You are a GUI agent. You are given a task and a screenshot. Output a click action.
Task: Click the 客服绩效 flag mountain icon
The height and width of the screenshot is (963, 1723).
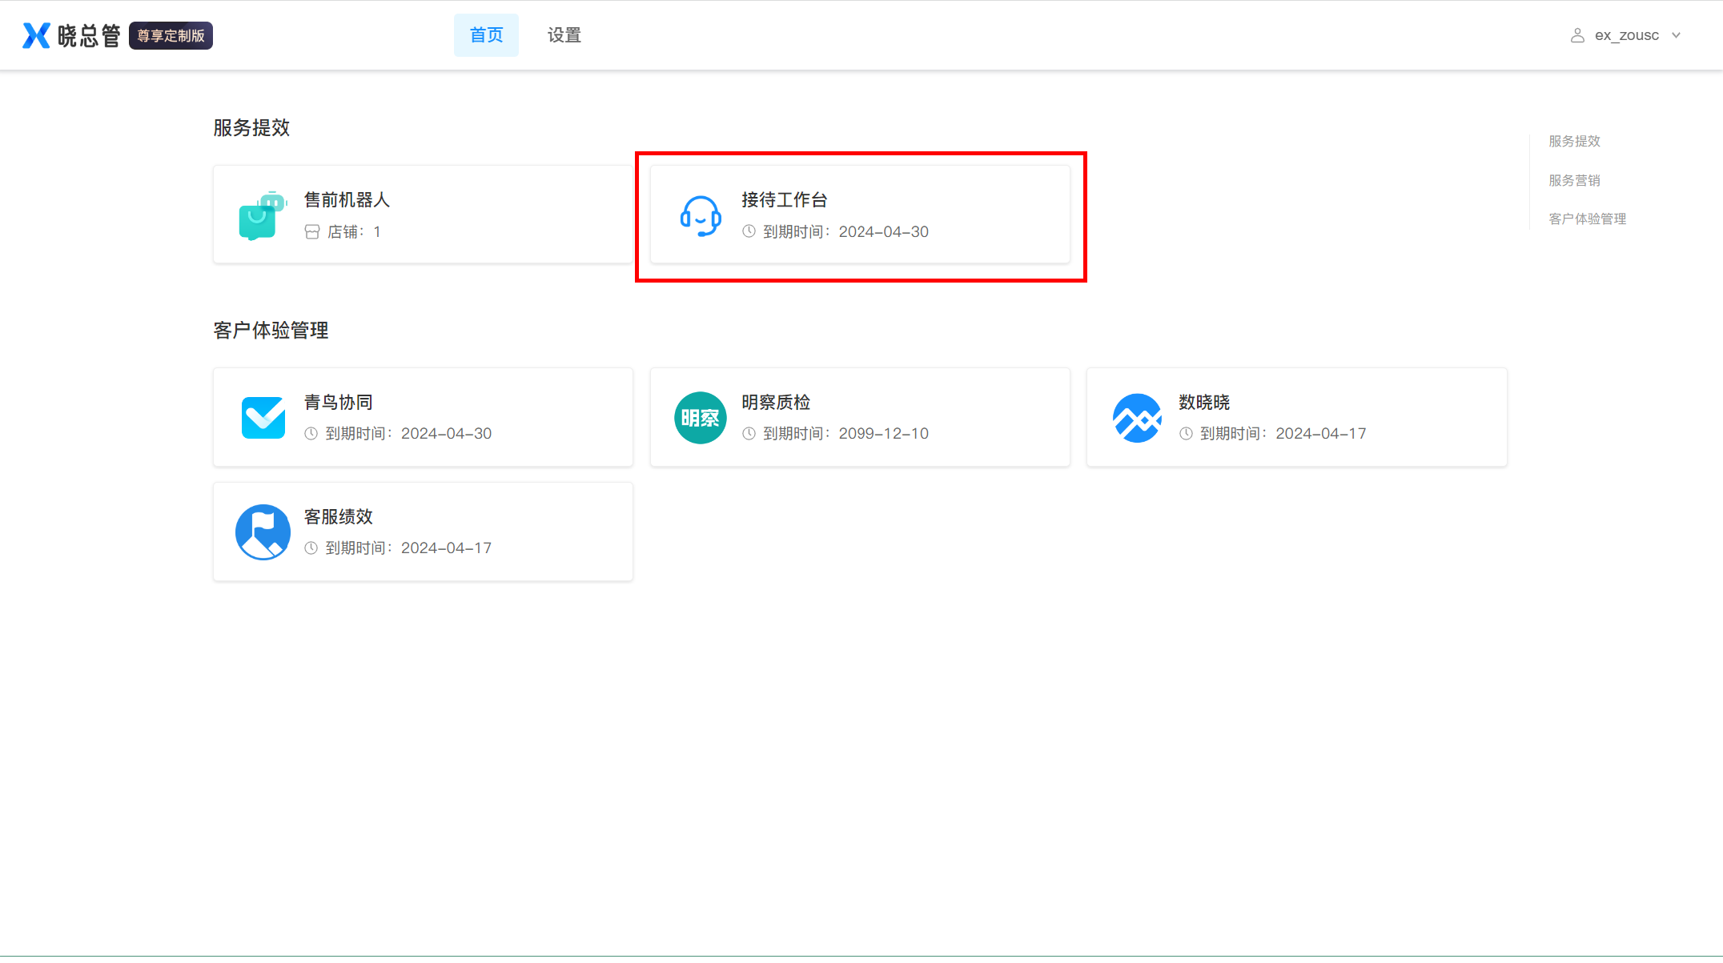tap(263, 532)
